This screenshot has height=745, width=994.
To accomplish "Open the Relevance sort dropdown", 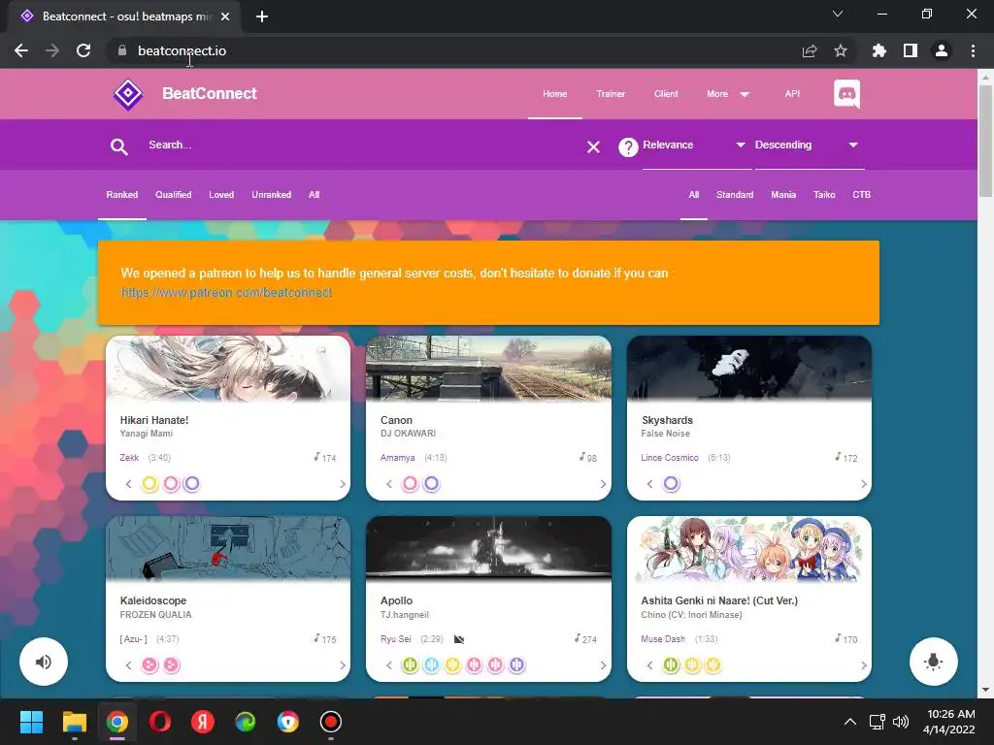I will (x=697, y=146).
